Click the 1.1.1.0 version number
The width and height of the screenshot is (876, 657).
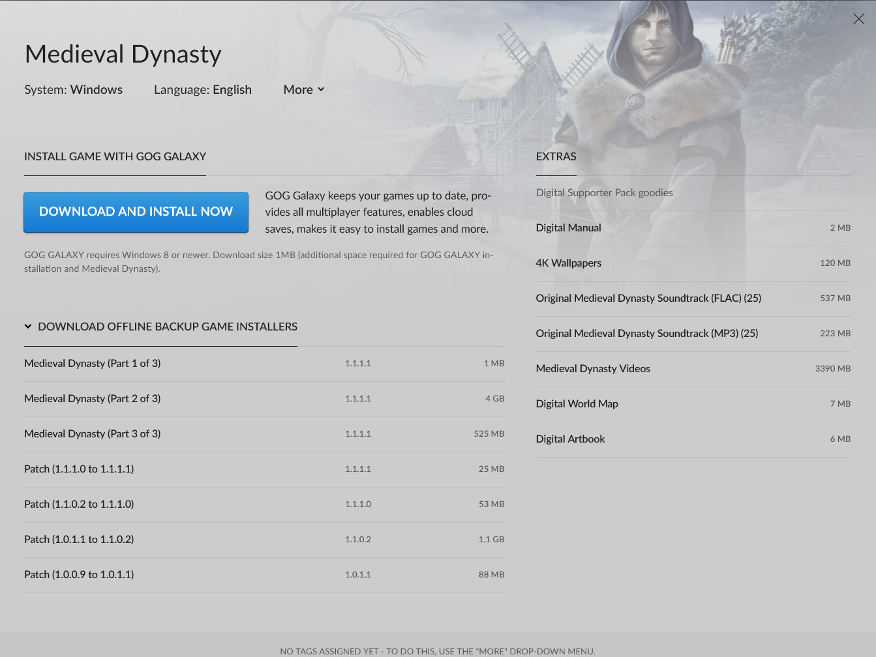(358, 504)
